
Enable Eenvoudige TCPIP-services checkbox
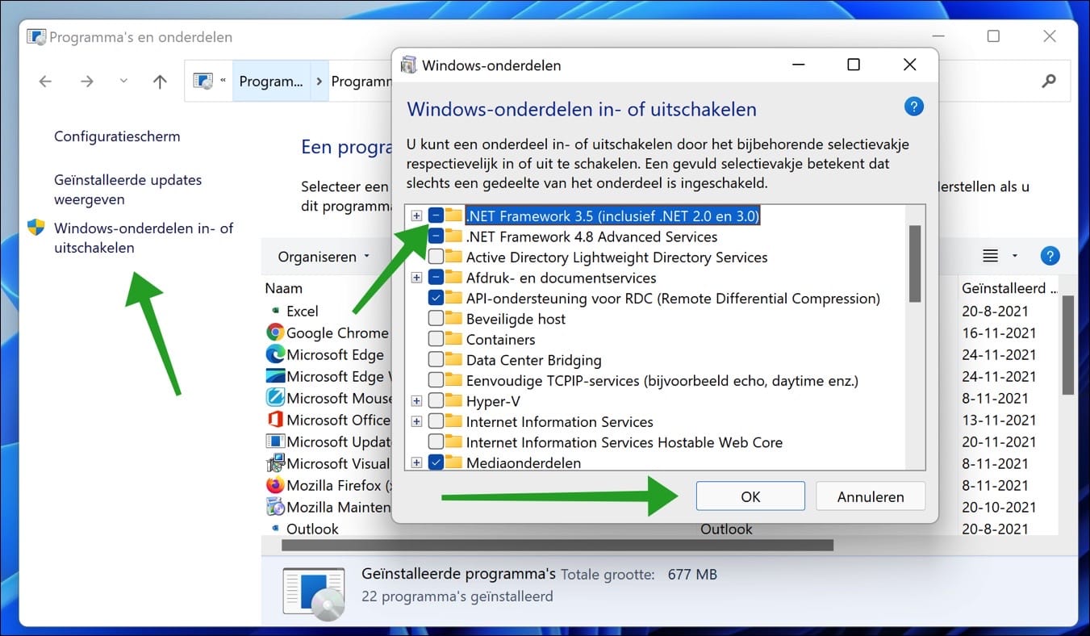pos(436,380)
